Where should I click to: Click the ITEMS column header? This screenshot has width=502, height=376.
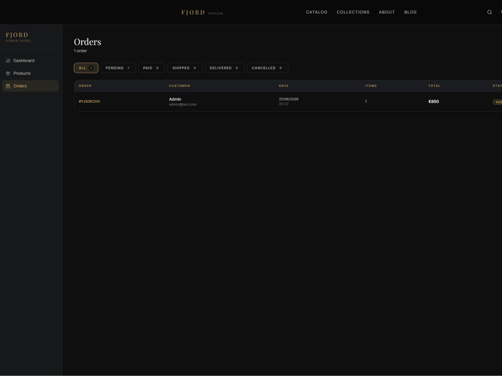pos(371,86)
